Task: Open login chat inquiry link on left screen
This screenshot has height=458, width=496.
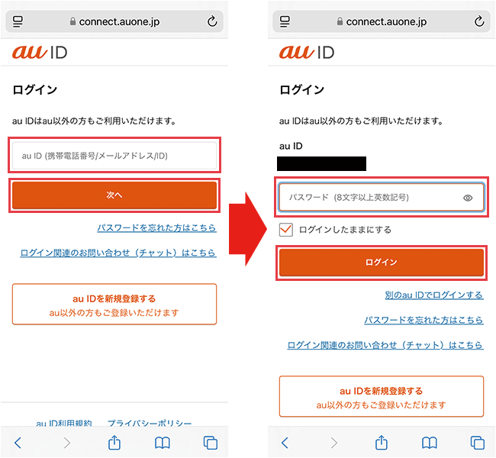Action: pos(118,253)
